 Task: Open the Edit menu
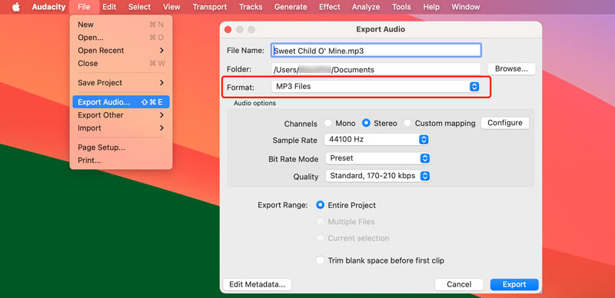click(109, 7)
